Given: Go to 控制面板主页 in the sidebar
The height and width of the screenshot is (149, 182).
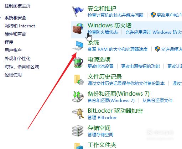Looking at the screenshot, I should click(17, 6).
